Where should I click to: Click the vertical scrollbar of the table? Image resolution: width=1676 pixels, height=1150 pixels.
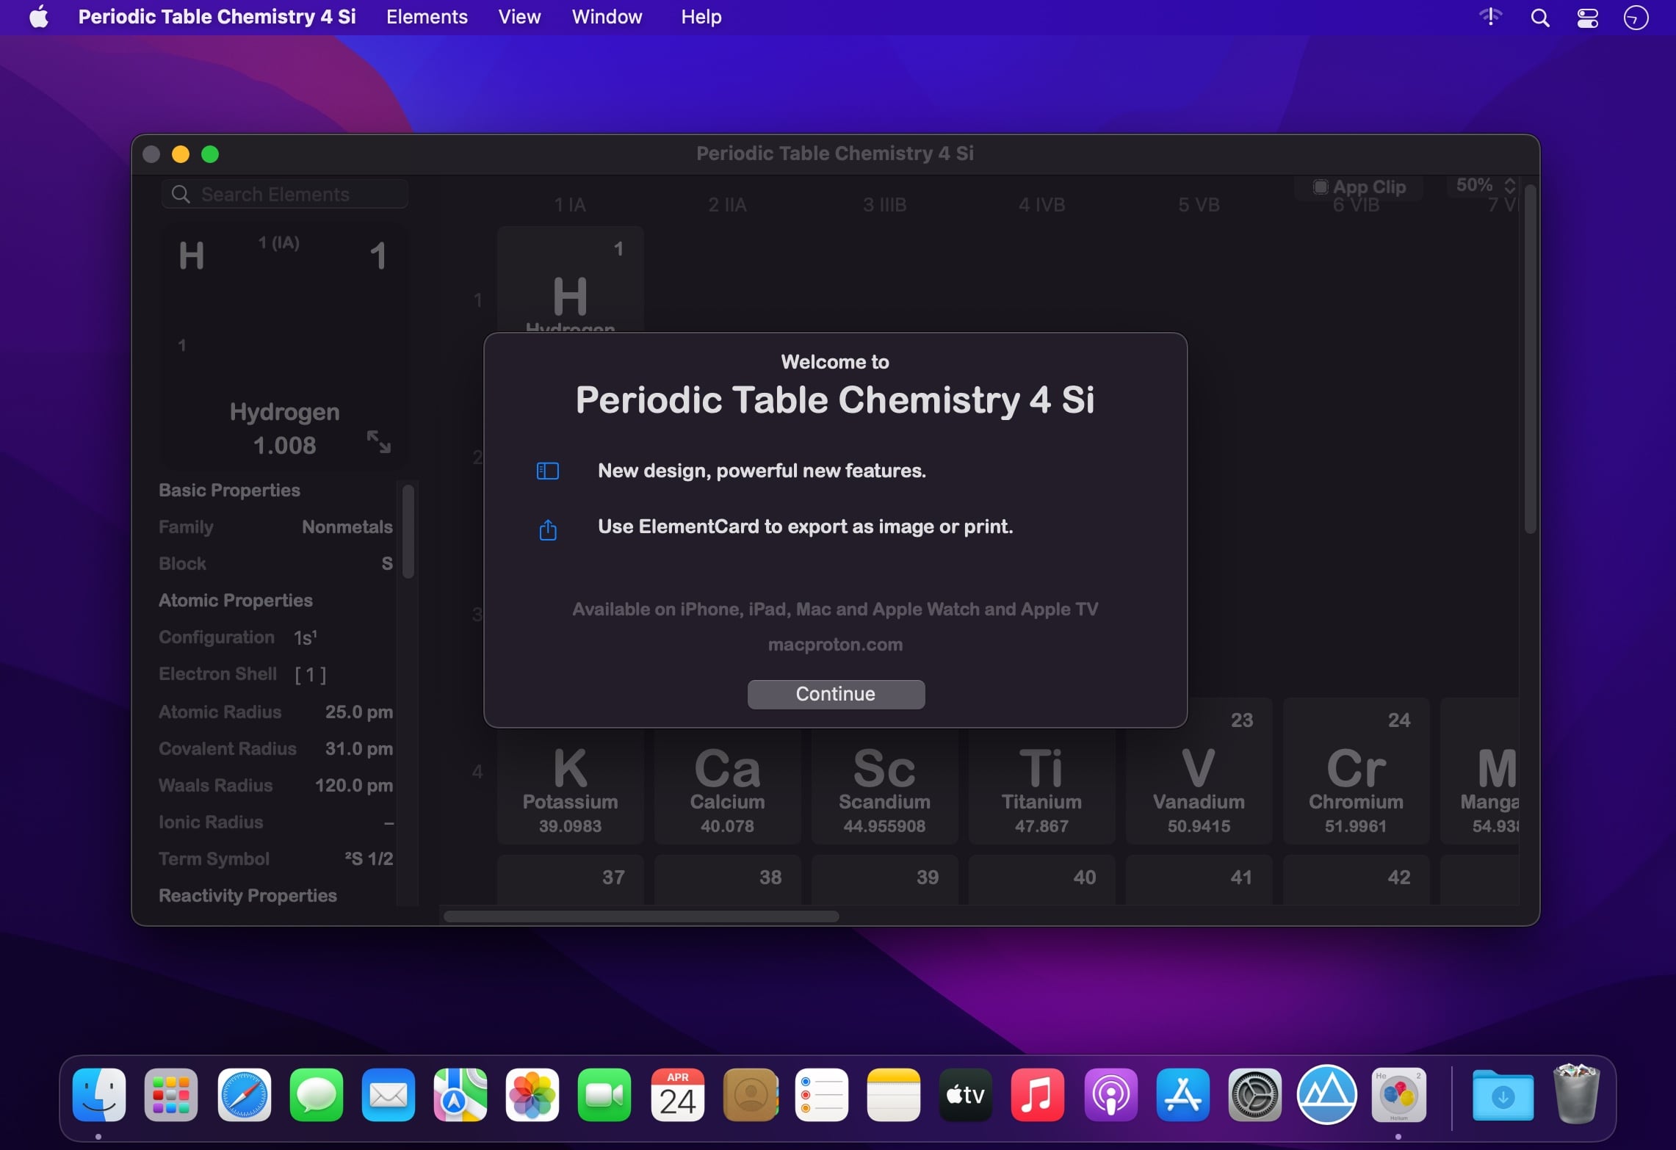[x=1531, y=358]
